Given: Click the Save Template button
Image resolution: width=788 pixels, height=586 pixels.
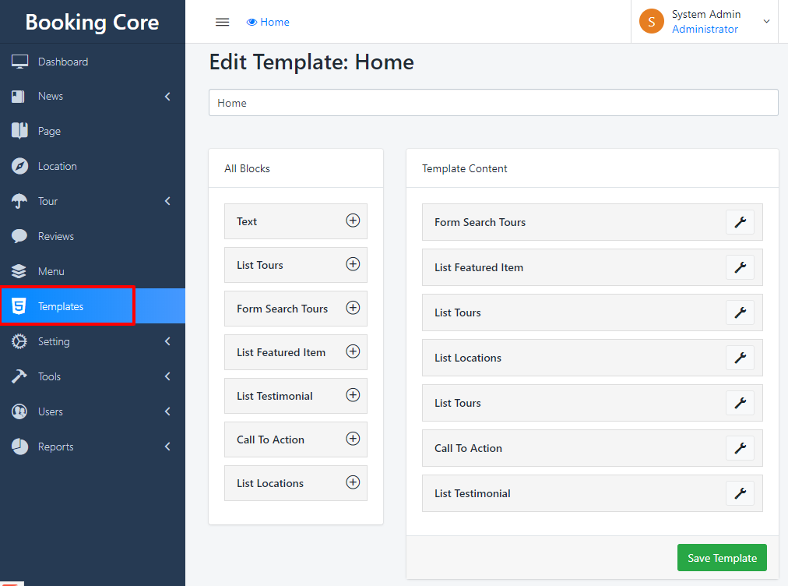Looking at the screenshot, I should (x=722, y=558).
